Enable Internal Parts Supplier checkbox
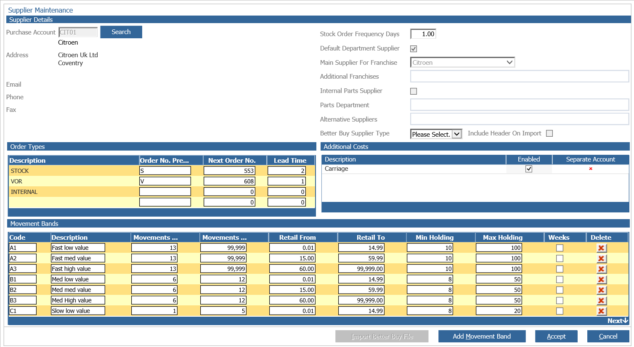 (414, 91)
